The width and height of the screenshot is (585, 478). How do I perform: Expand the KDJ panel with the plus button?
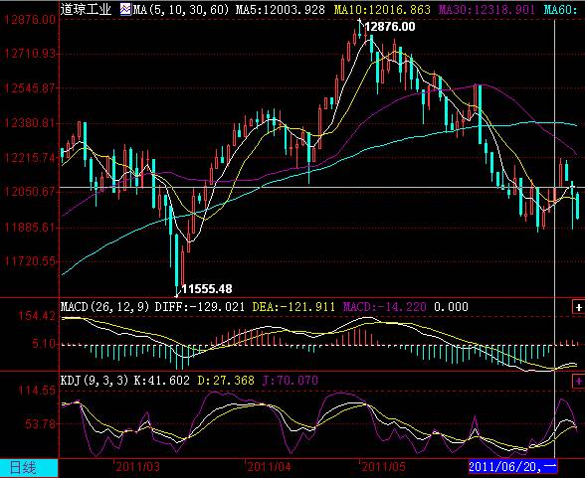pos(579,381)
